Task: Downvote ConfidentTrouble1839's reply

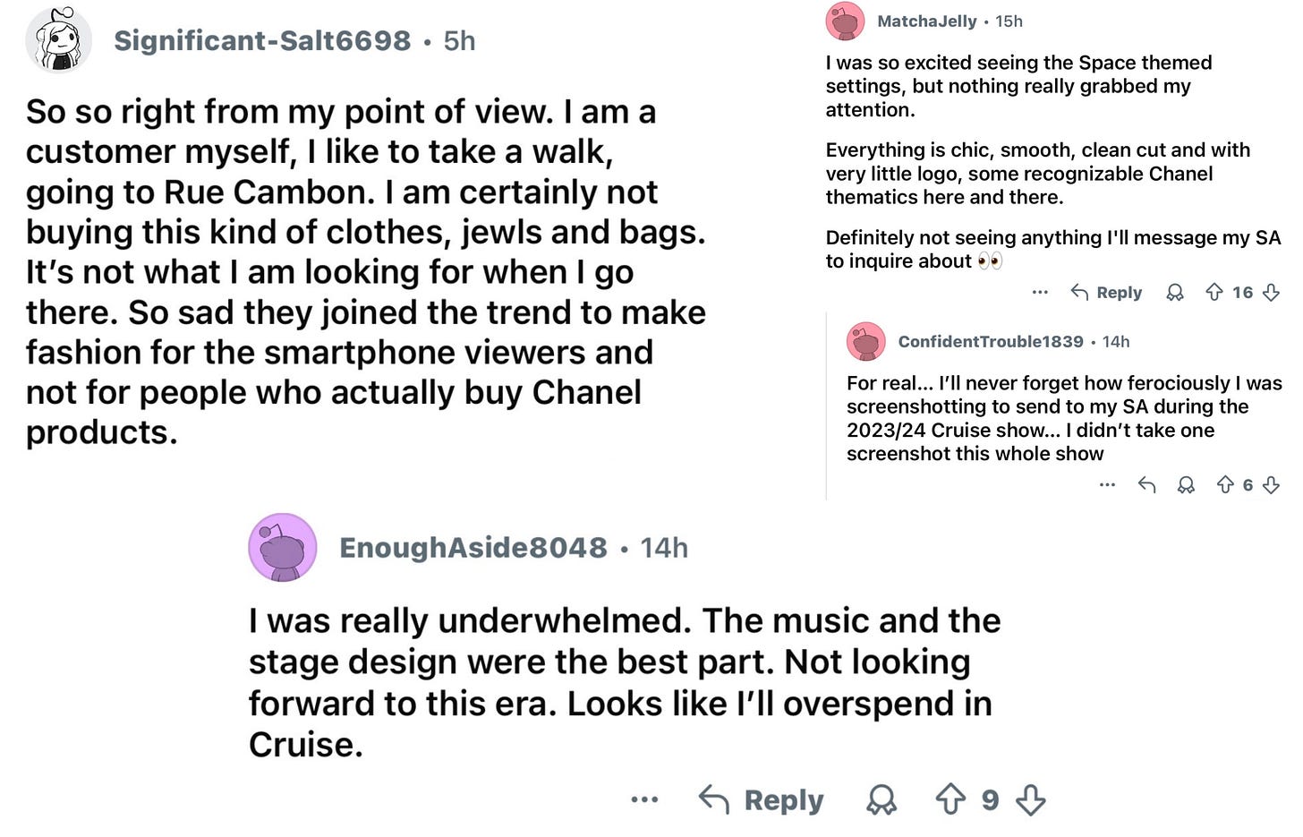Action: 1271,485
